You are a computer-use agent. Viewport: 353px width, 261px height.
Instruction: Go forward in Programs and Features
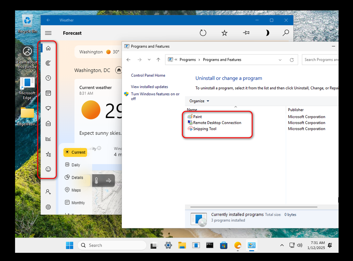pyautogui.click(x=139, y=60)
